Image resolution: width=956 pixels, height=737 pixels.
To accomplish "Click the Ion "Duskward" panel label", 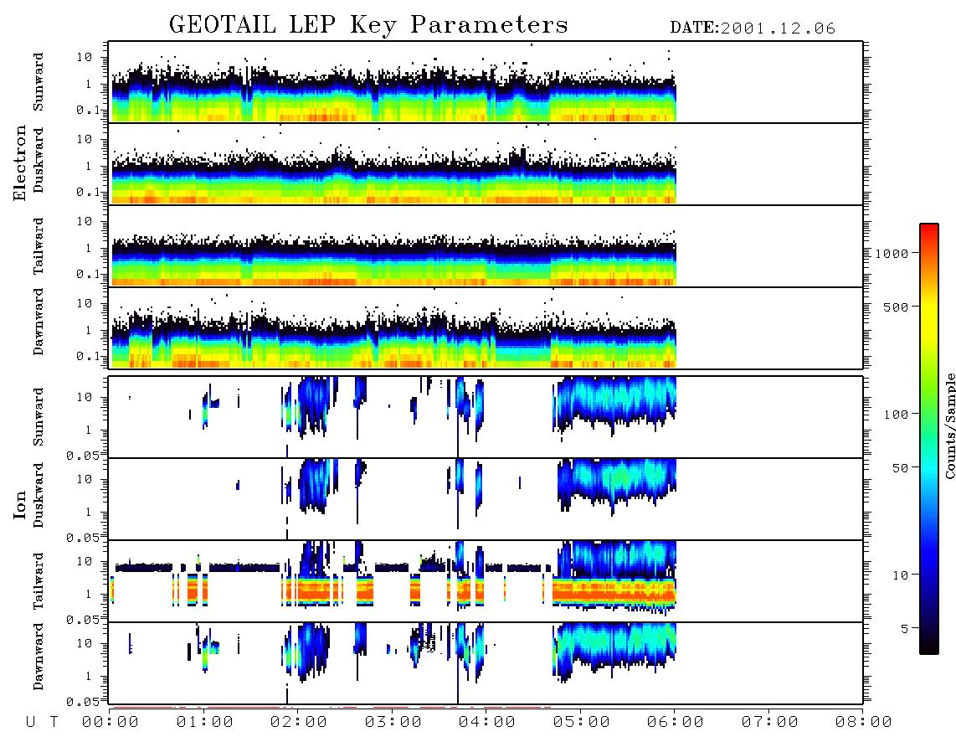I will (39, 495).
